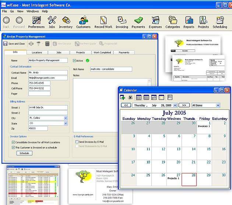The width and height of the screenshot is (232, 205).
Task: Switch to the Projects tab in customer window
Action: (80, 52)
